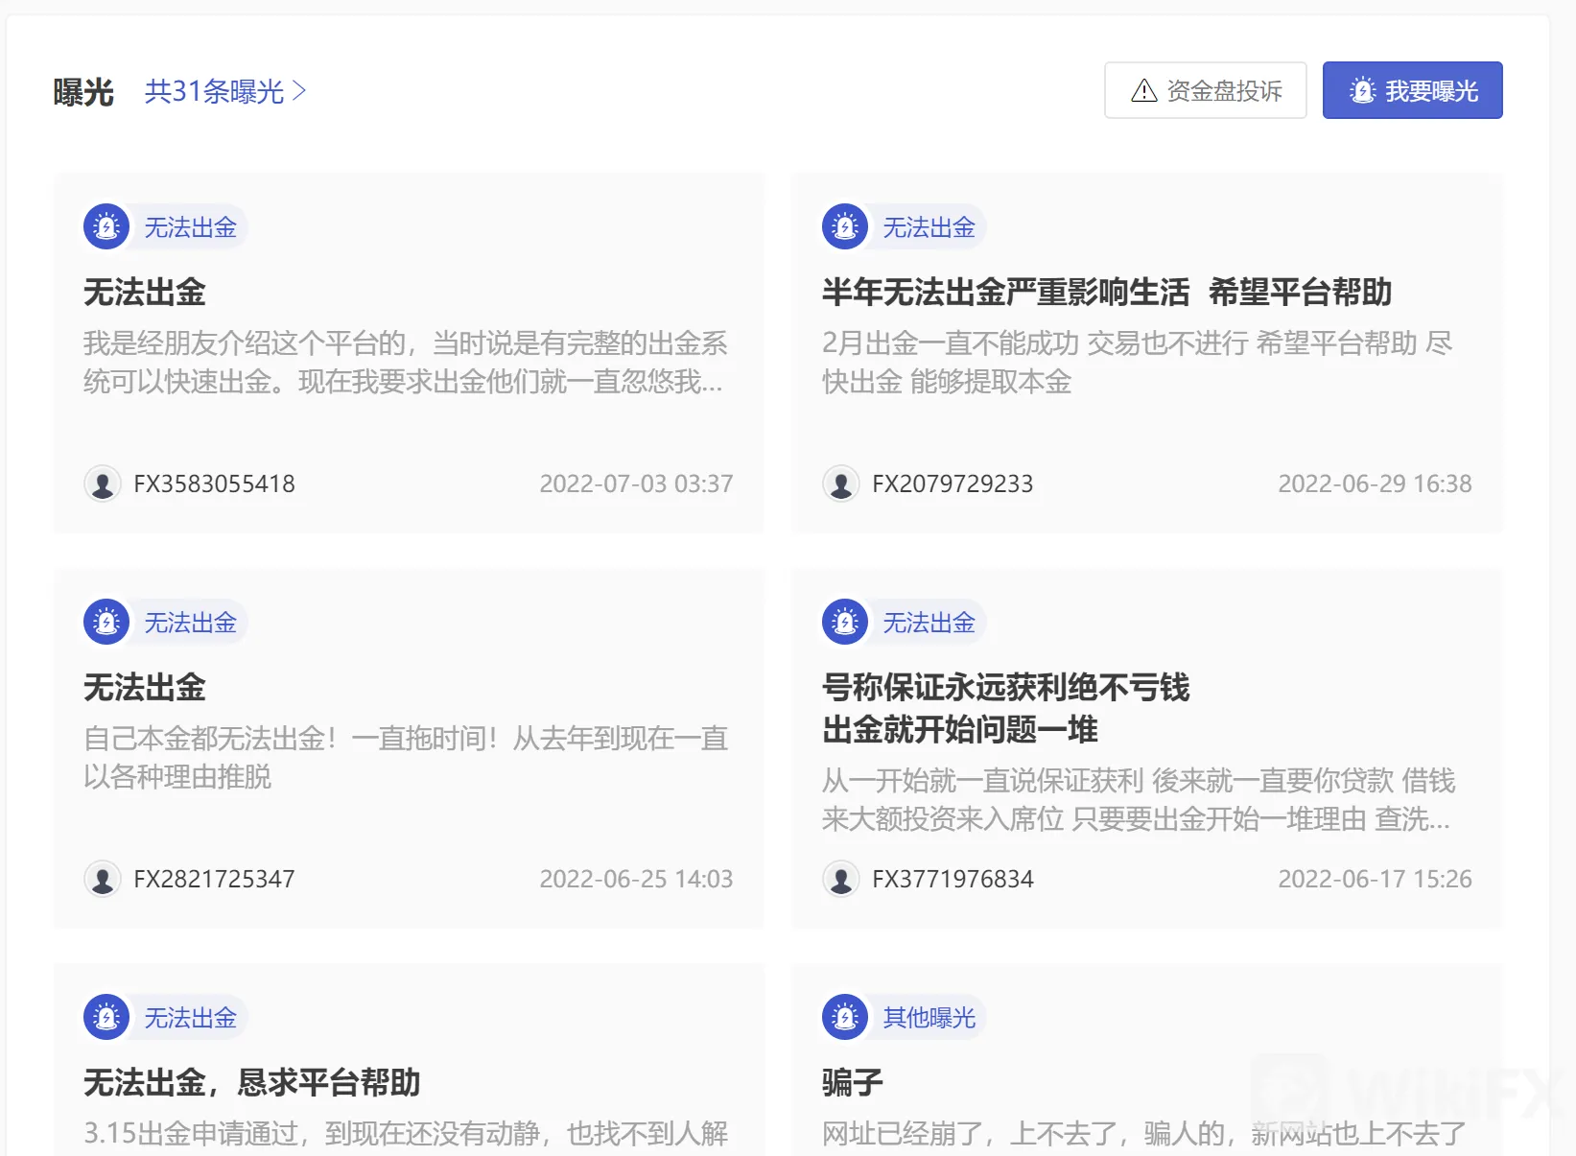Viewport: 1576px width, 1156px height.
Task: Click the chevron arrow after 共31条曝光
Action: (x=299, y=91)
